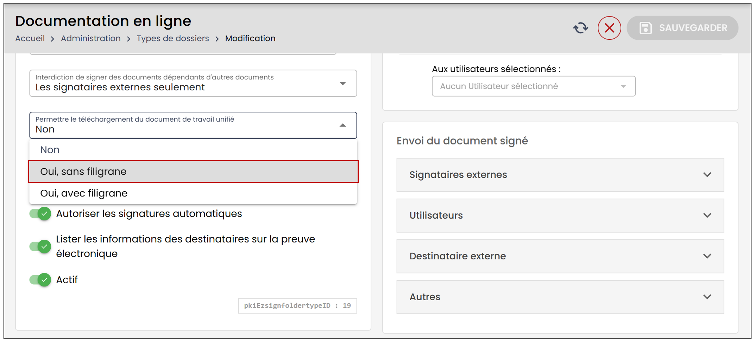Expand Destinataire externe chevron
This screenshot has width=755, height=343.
[x=707, y=256]
